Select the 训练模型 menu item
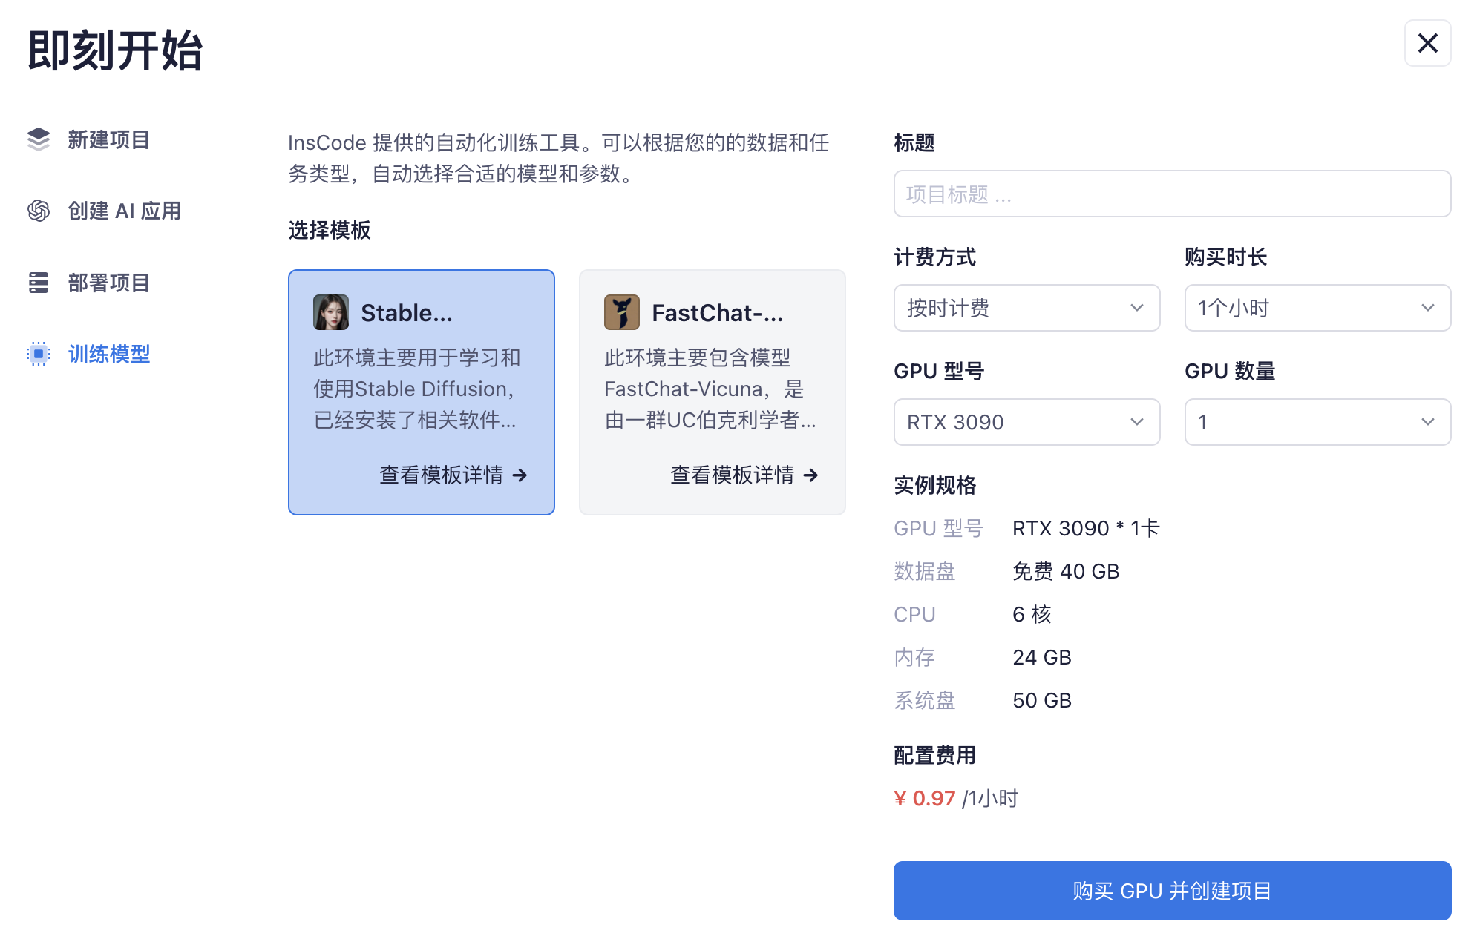1477x936 pixels. (89, 354)
